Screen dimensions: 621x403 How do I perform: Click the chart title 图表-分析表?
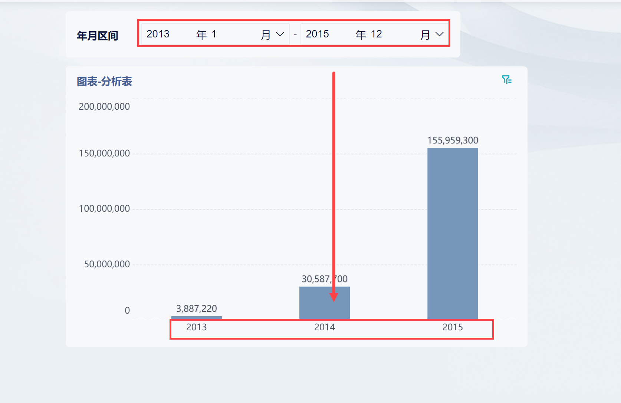104,81
